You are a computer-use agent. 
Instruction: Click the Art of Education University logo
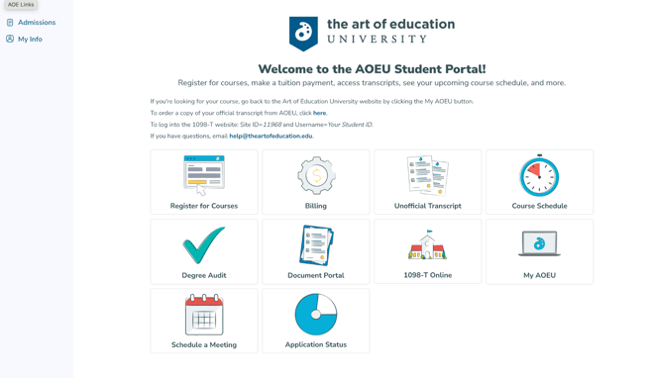tap(372, 34)
